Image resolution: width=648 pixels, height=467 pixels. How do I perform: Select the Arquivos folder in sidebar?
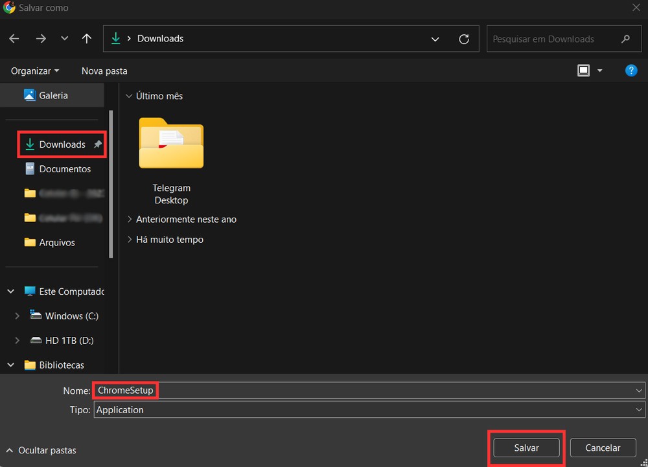58,242
